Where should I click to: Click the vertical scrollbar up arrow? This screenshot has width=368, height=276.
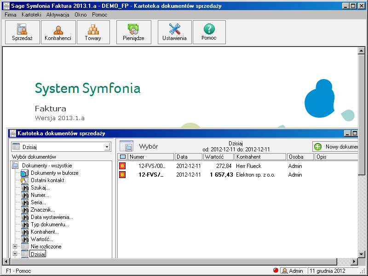point(362,51)
